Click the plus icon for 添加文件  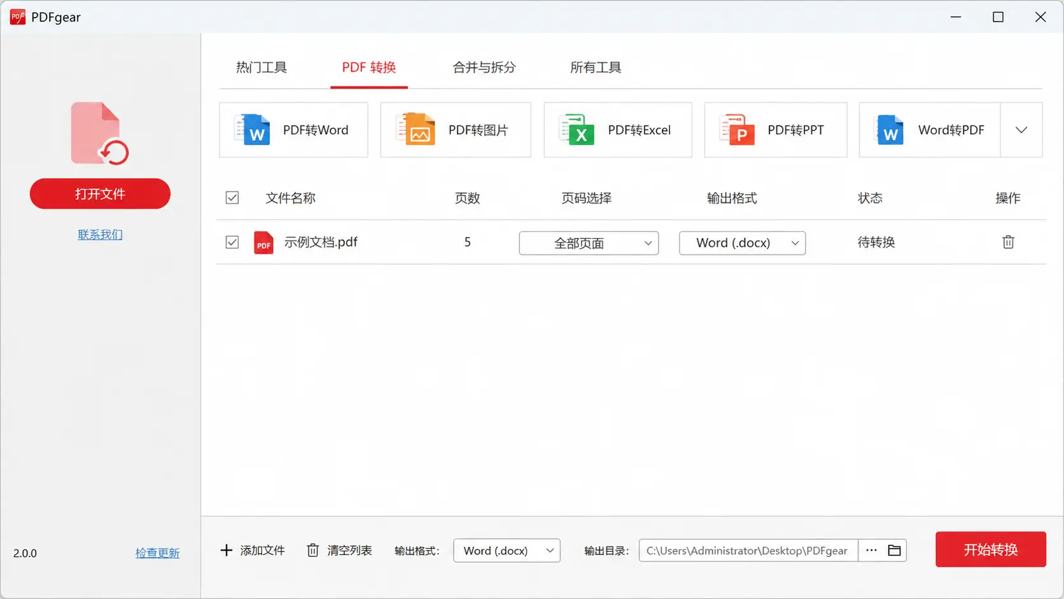click(226, 550)
